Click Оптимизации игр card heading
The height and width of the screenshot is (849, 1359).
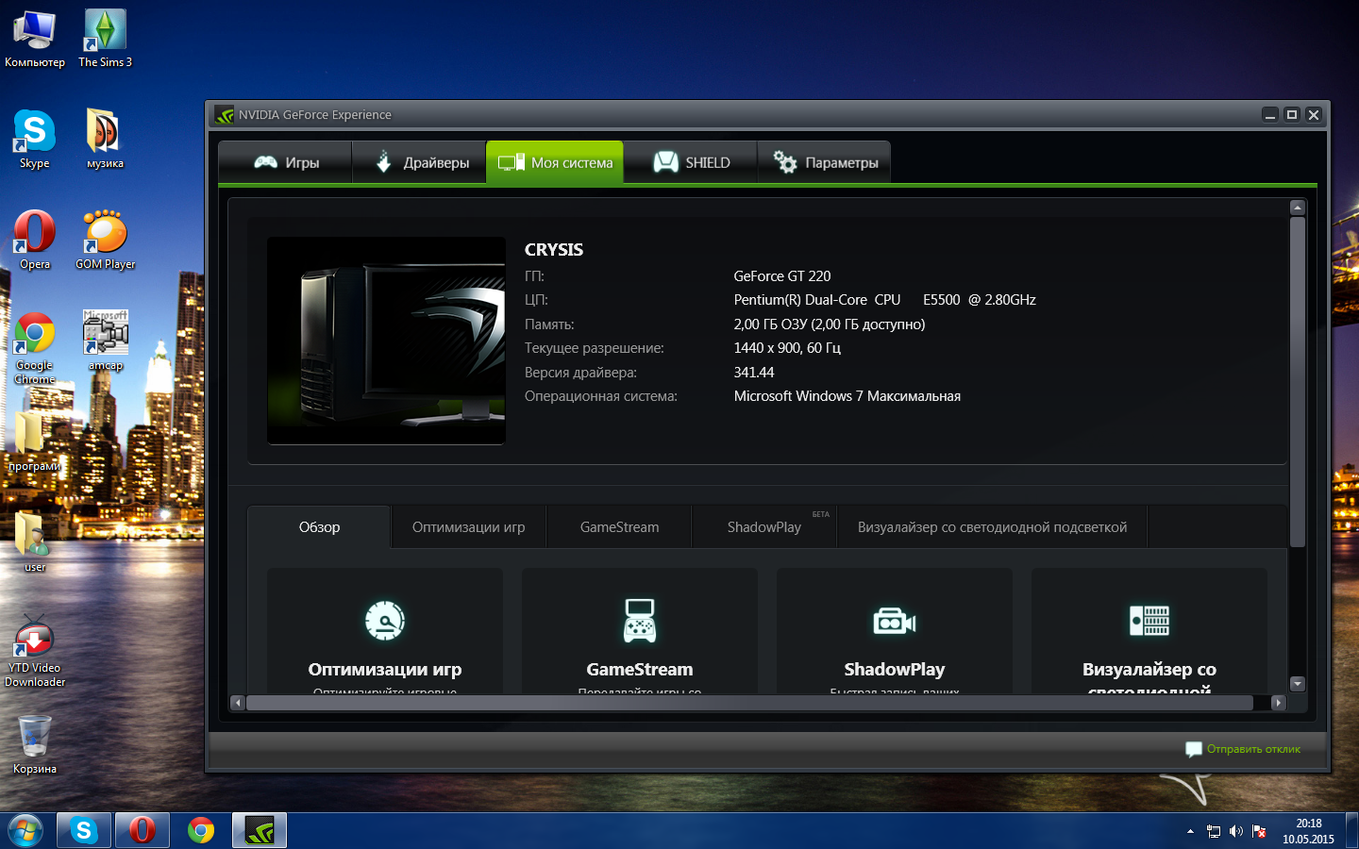click(x=385, y=670)
